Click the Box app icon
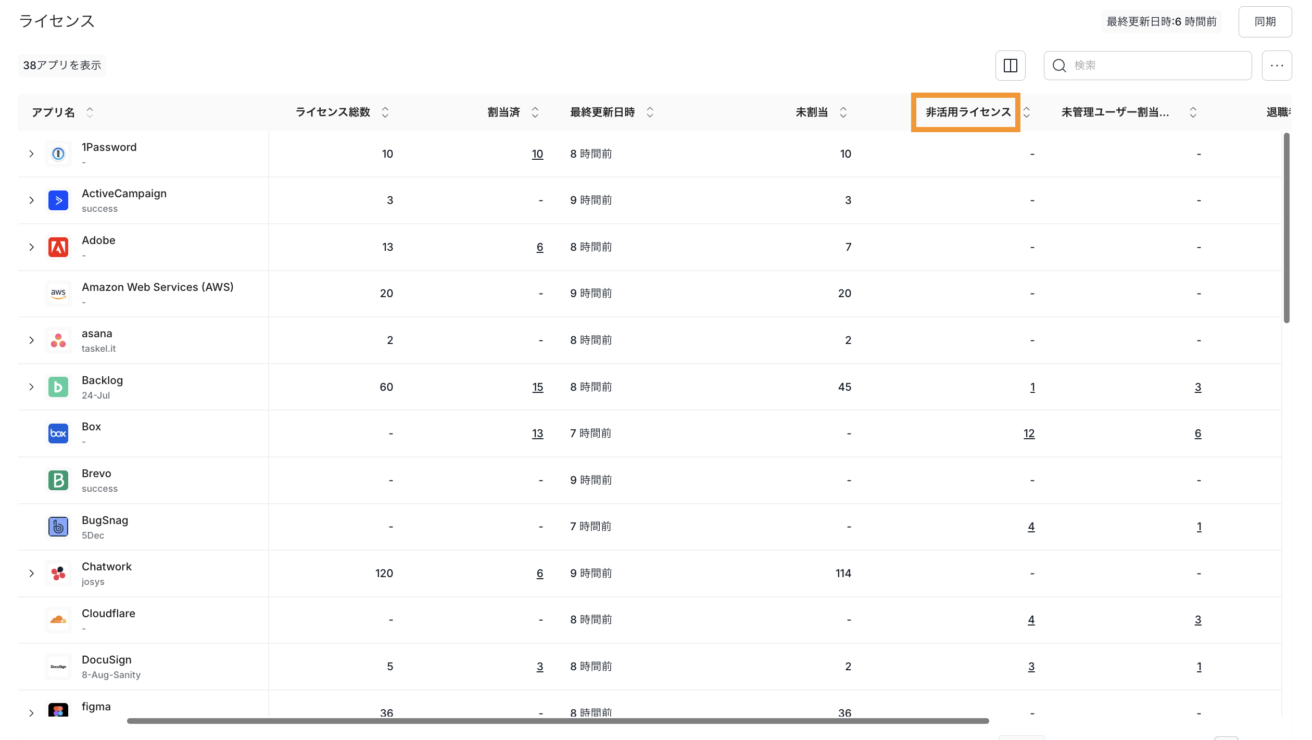The width and height of the screenshot is (1312, 740). pyautogui.click(x=58, y=433)
